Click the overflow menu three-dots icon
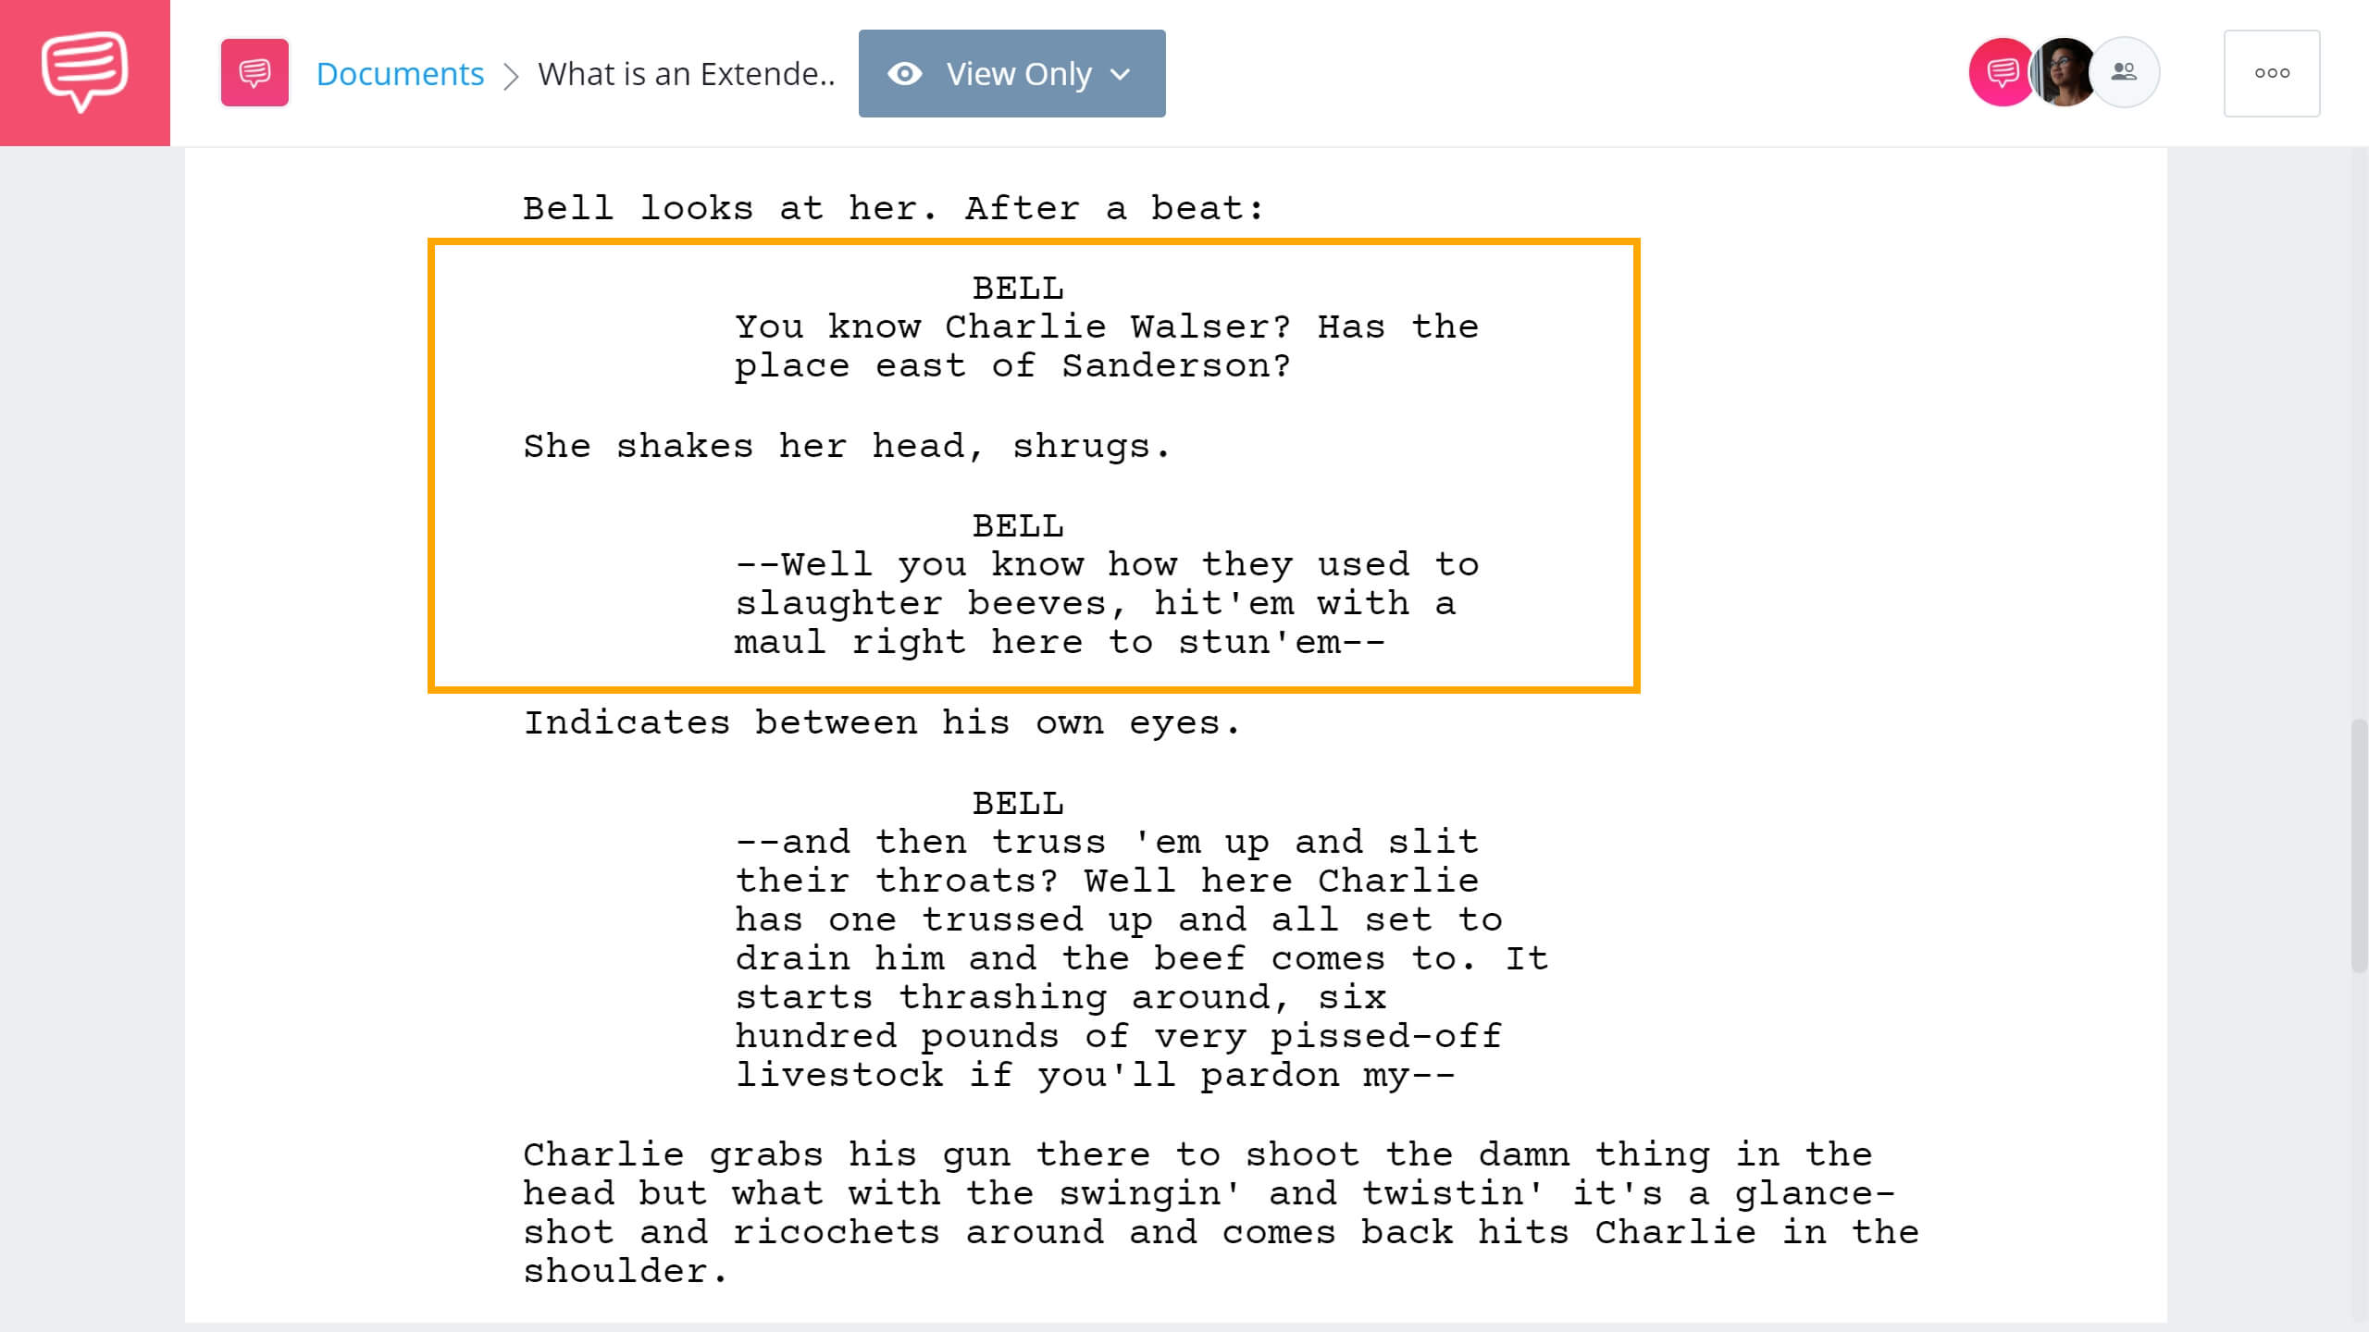The width and height of the screenshot is (2369, 1332). coord(2270,73)
